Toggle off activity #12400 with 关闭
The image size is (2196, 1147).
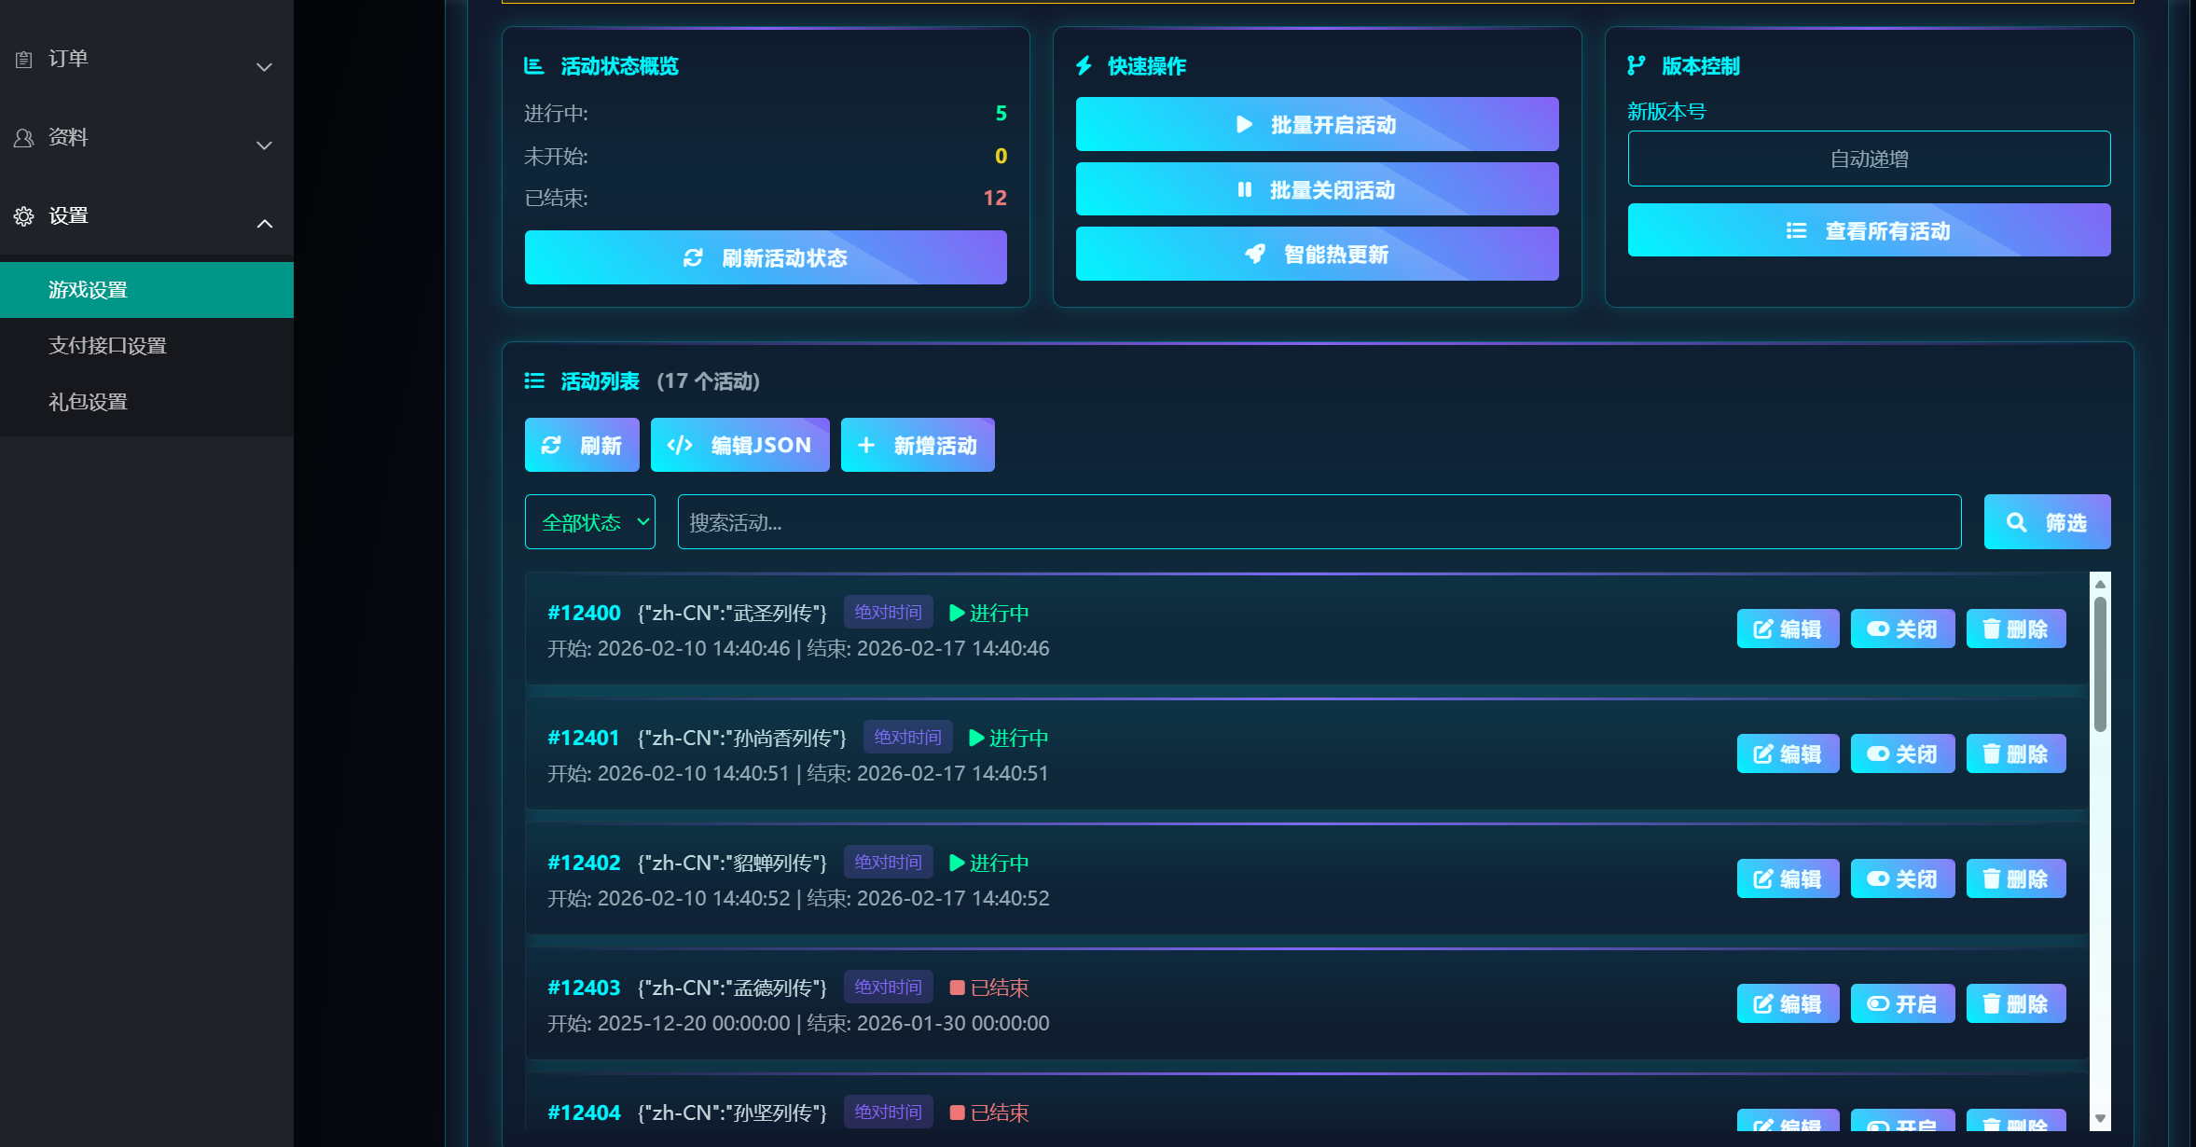pos(1901,629)
